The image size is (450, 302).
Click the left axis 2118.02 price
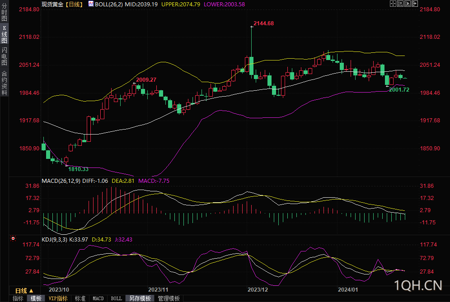click(29, 37)
